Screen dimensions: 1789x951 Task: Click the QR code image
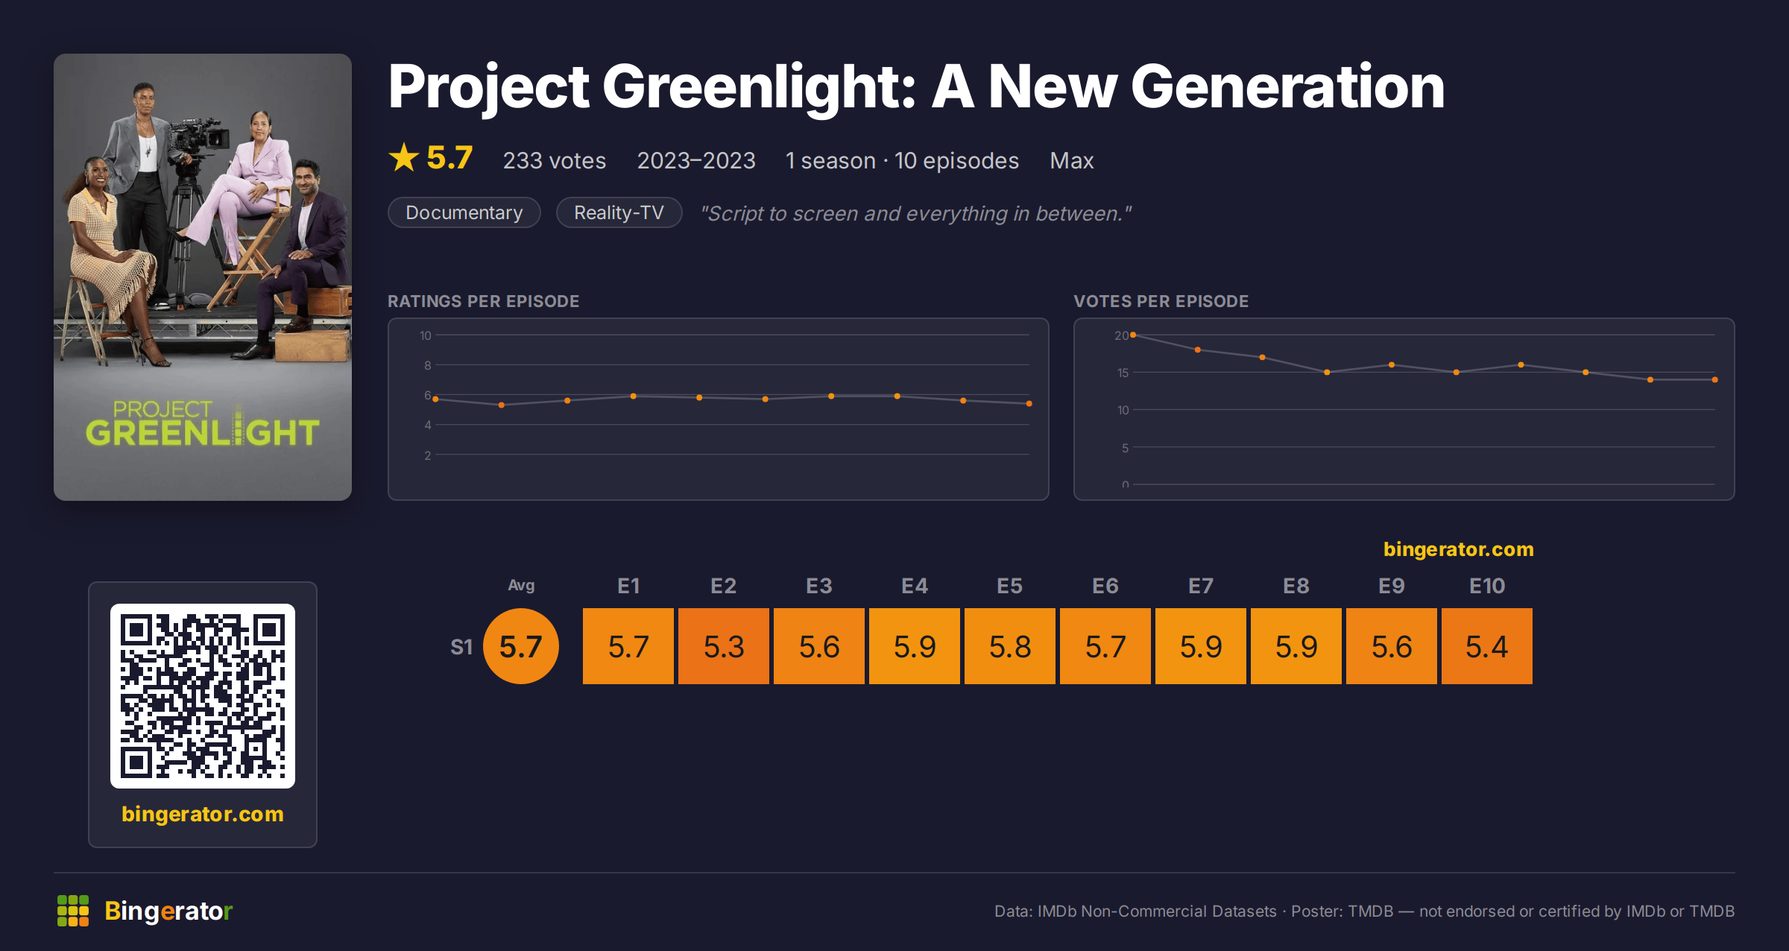pyautogui.click(x=203, y=696)
